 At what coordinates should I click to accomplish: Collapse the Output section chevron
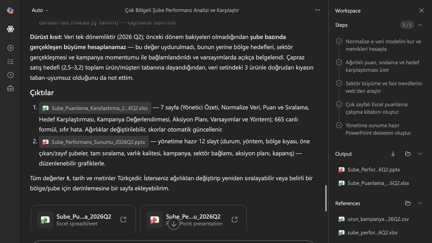pyautogui.click(x=420, y=154)
